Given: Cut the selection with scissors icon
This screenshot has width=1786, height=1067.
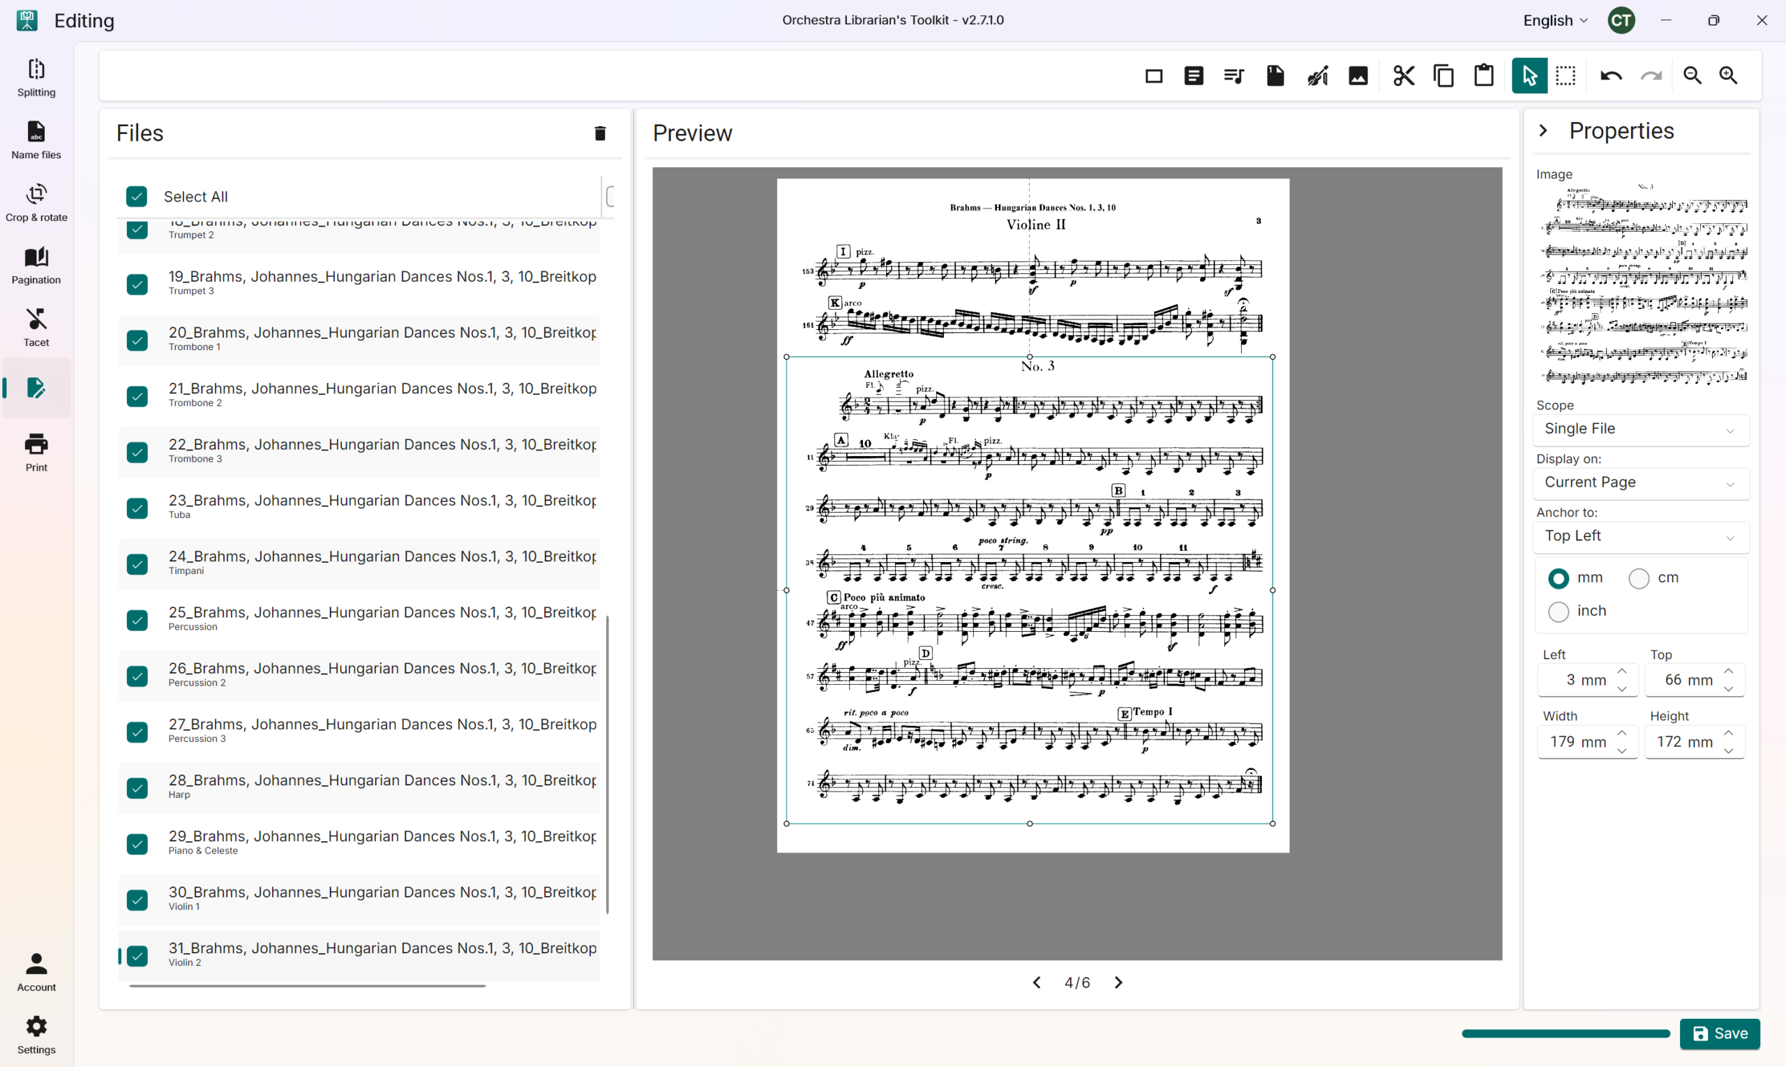Looking at the screenshot, I should 1404,76.
